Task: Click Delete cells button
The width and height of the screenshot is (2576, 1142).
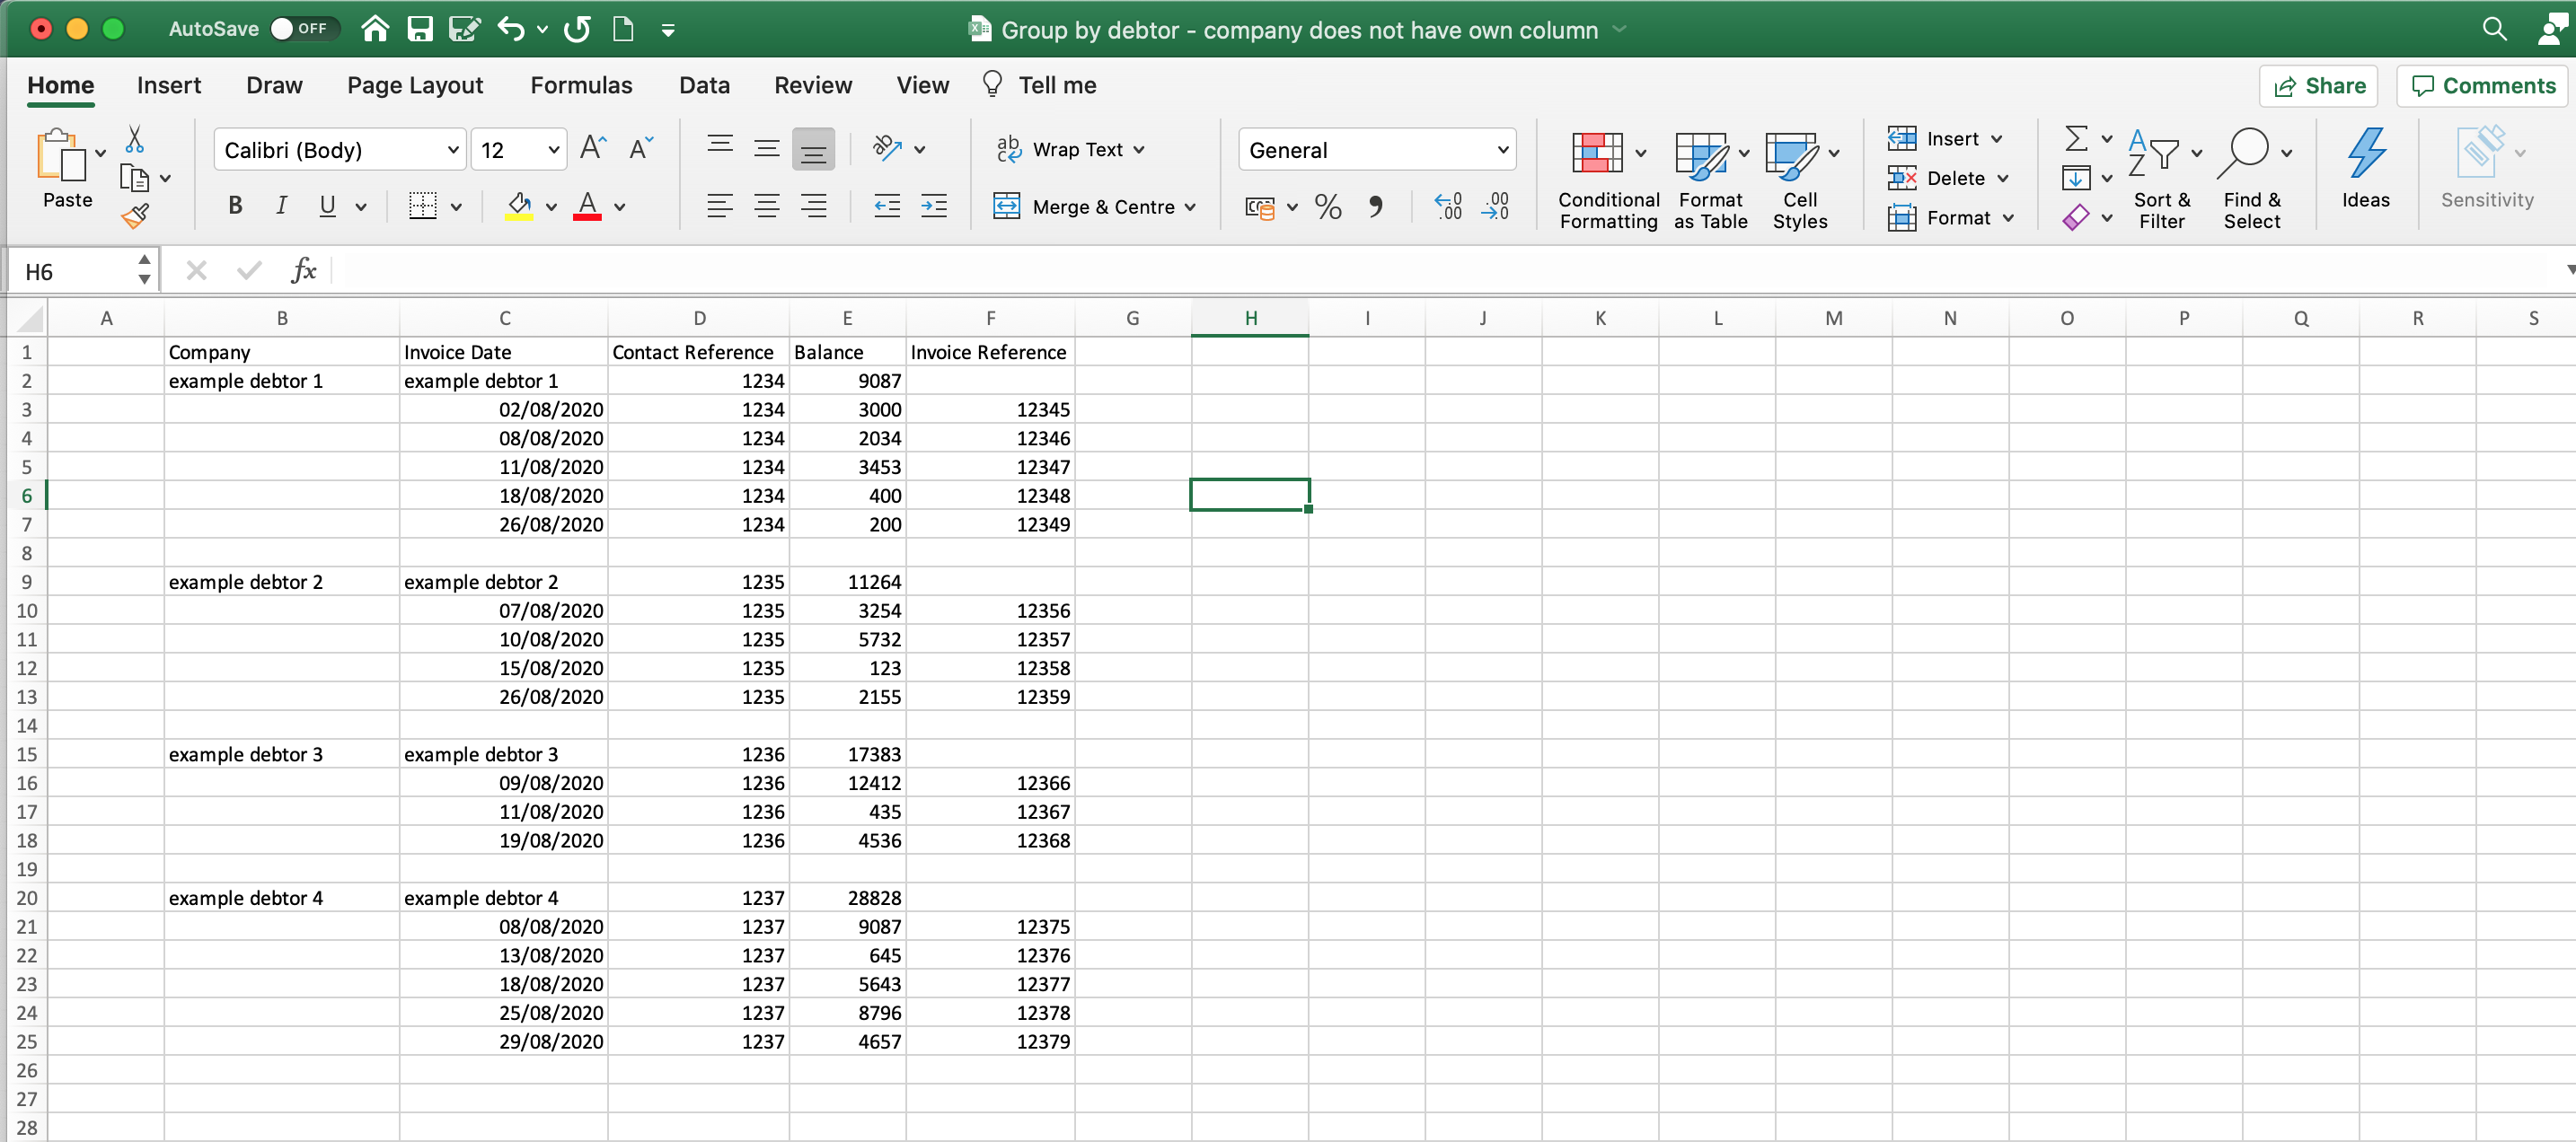Action: coord(1947,178)
